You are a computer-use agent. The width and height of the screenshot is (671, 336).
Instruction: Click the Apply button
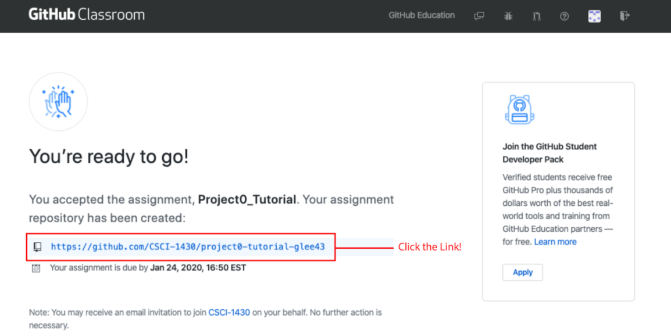coord(523,272)
